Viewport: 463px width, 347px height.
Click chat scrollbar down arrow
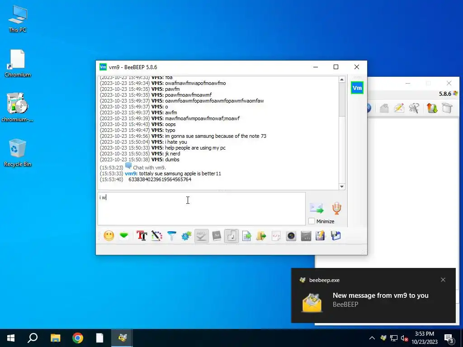tap(342, 187)
